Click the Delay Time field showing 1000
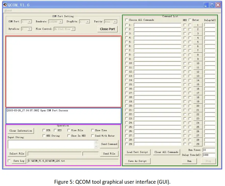The width and height of the screenshot is (225, 186). [209, 155]
